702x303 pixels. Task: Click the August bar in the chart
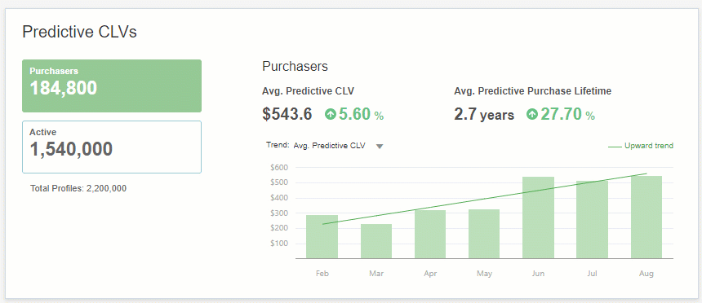tap(646, 217)
